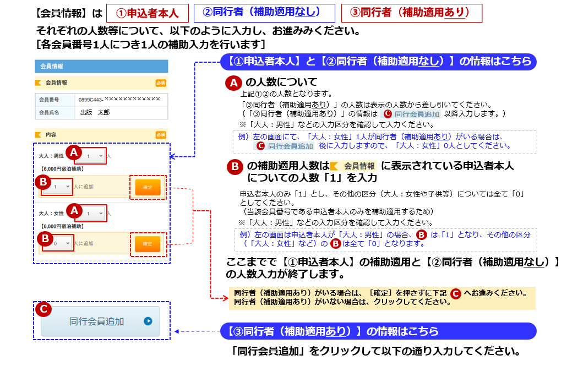Click the flag icon beside 会員情報 in the left form
The height and width of the screenshot is (366, 567).
pyautogui.click(x=39, y=83)
